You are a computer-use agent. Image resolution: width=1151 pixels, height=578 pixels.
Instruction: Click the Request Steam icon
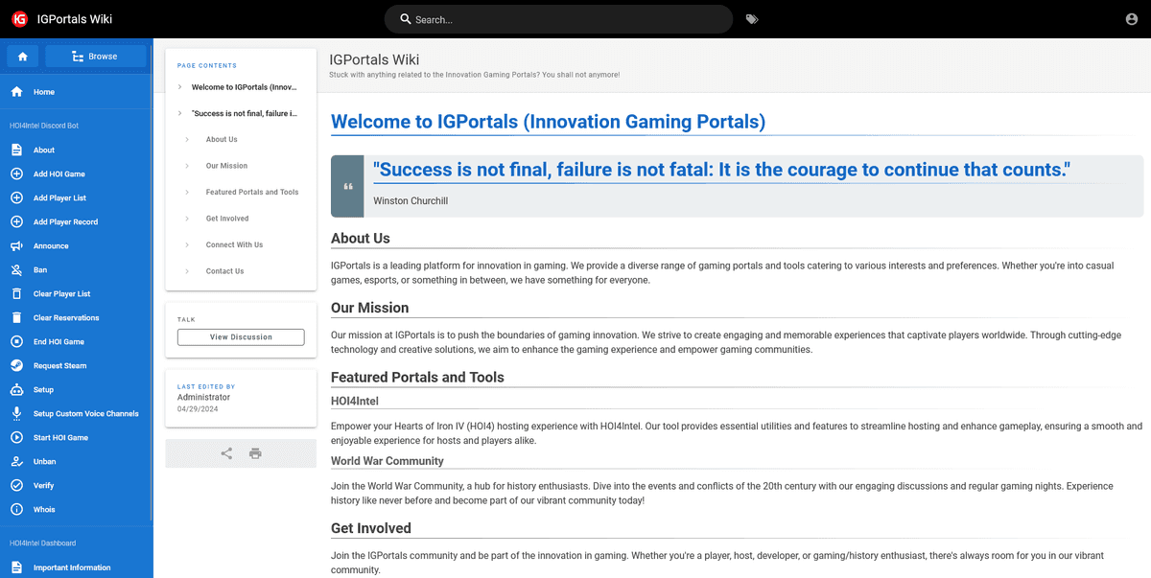(16, 365)
